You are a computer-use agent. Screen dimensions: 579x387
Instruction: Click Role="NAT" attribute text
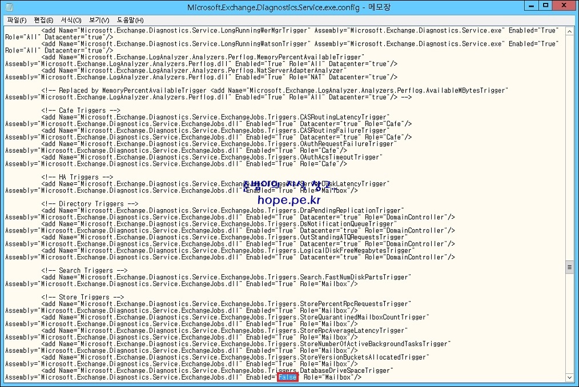pos(307,77)
